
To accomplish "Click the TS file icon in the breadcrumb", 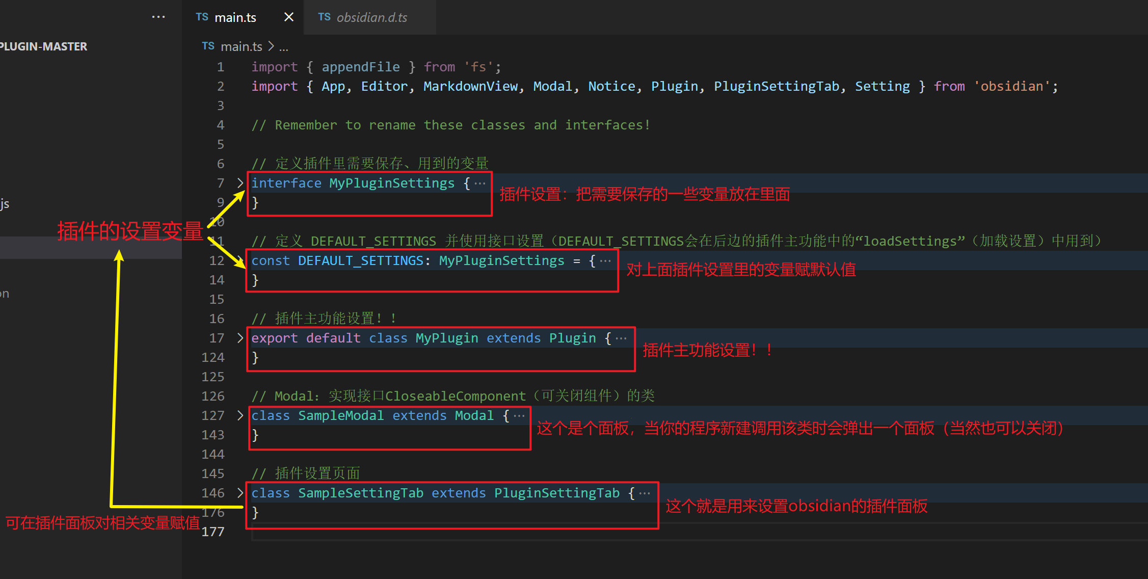I will click(x=208, y=46).
